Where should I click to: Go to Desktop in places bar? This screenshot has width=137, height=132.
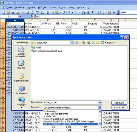(x=21, y=65)
